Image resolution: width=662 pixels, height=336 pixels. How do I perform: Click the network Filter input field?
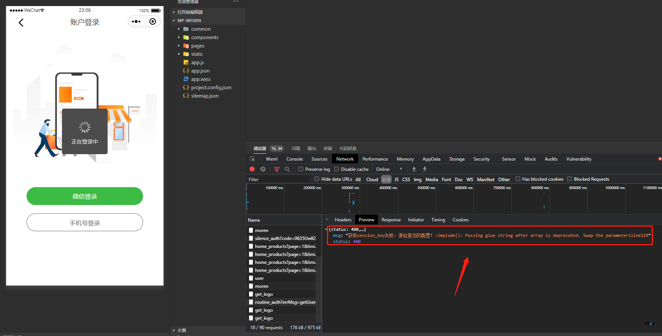pos(278,180)
